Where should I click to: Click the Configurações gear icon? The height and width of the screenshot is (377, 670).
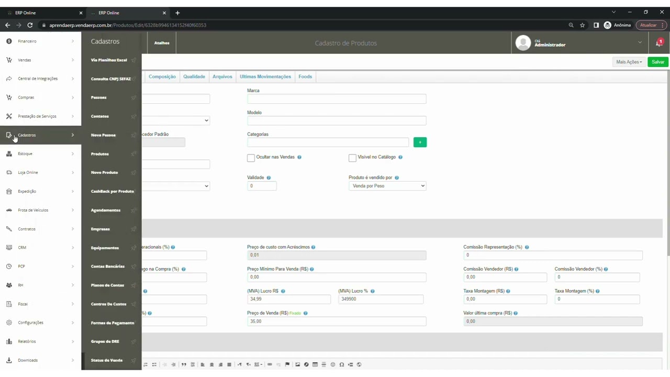9,323
